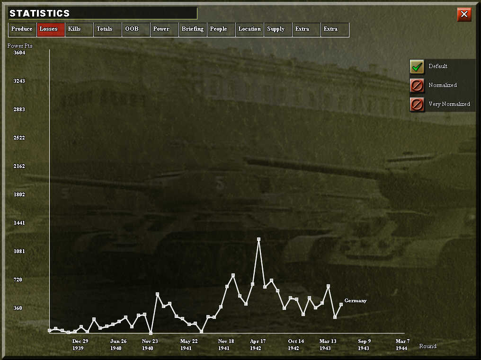Show the People tab
481x360 pixels.
tap(221, 29)
